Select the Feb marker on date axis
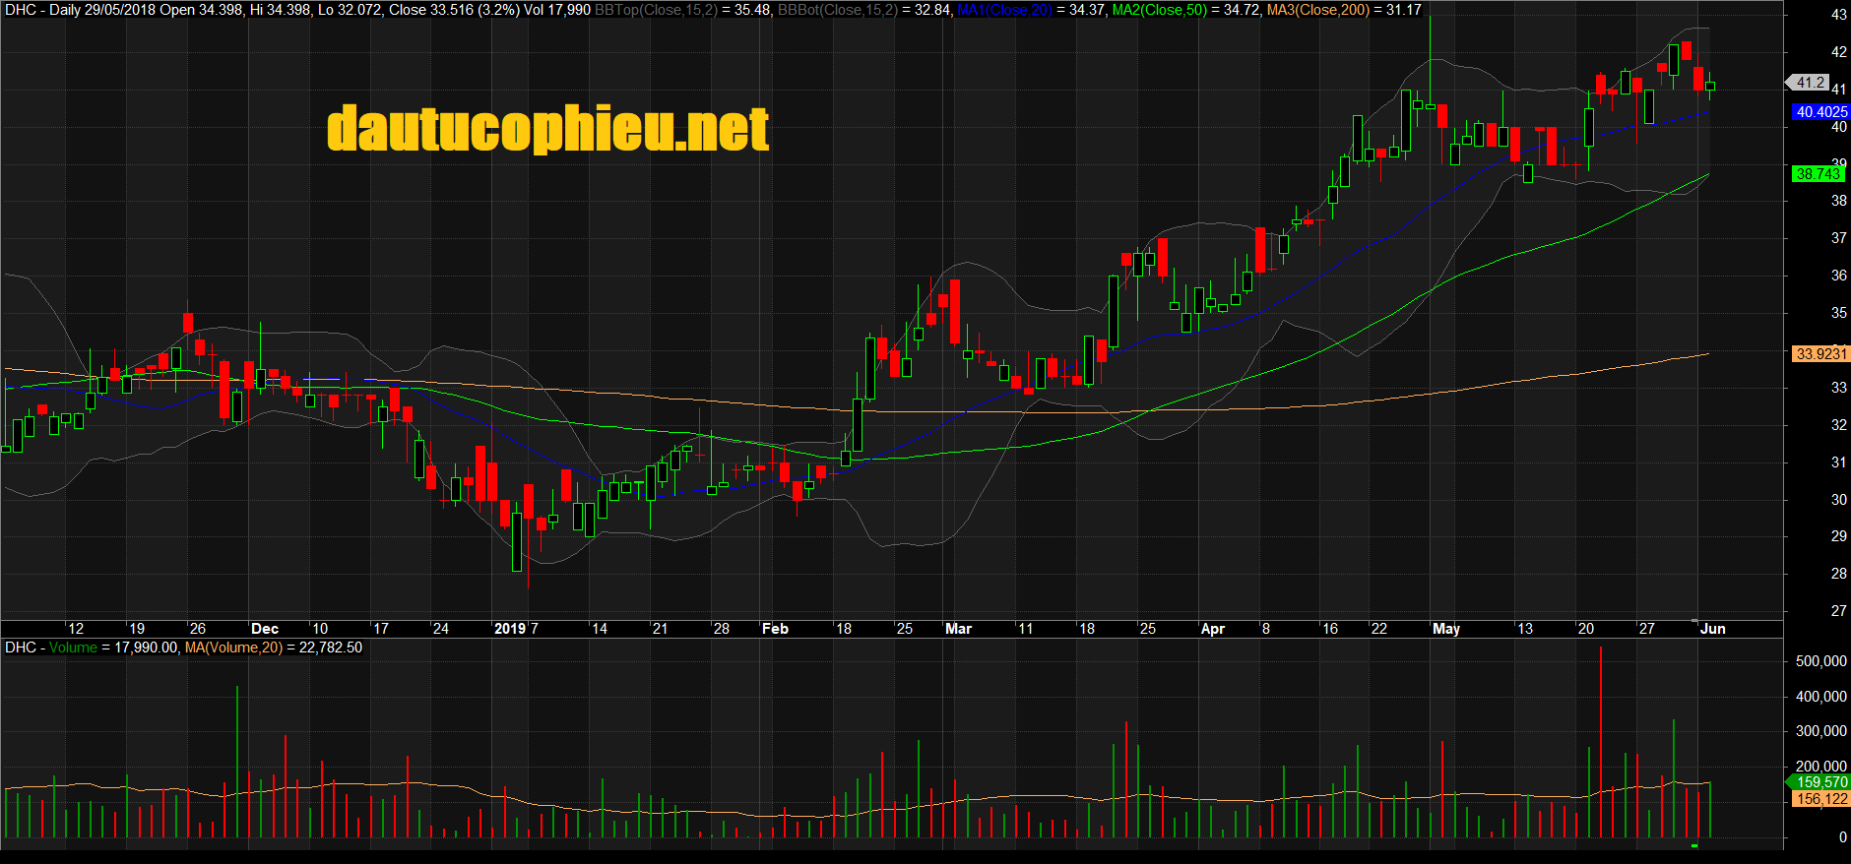The width and height of the screenshot is (1851, 864). pos(775,629)
